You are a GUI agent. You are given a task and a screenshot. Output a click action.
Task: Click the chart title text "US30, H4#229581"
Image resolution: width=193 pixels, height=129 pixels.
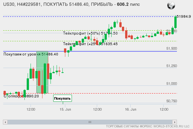point(22,5)
